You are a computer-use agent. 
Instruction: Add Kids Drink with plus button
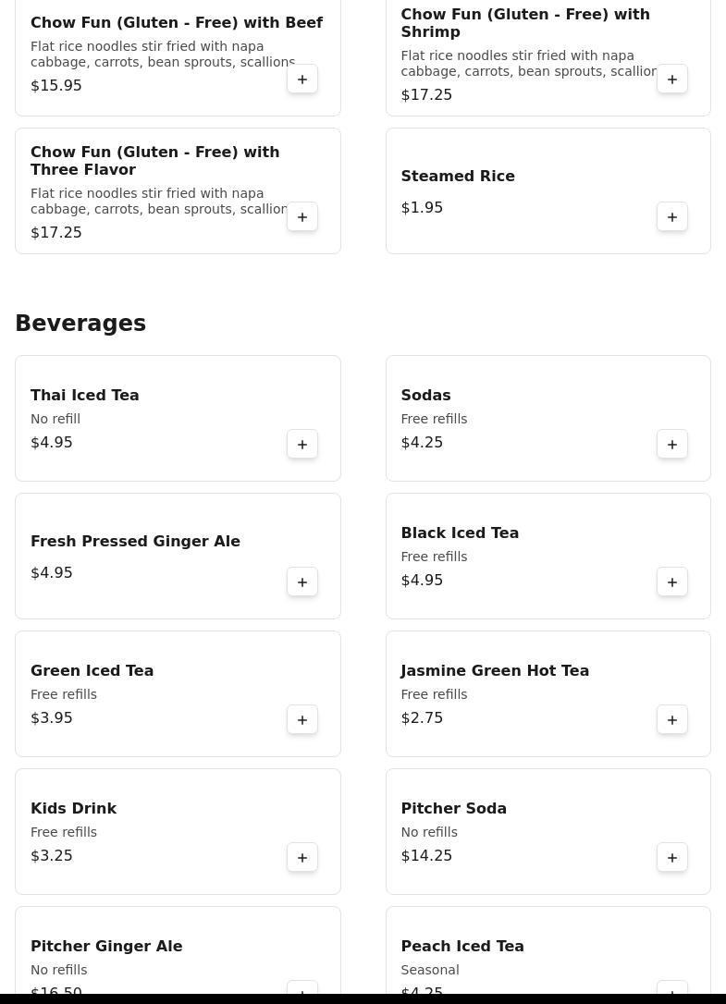(302, 857)
